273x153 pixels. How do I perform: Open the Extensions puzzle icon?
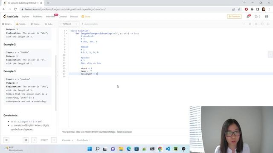(252, 9)
